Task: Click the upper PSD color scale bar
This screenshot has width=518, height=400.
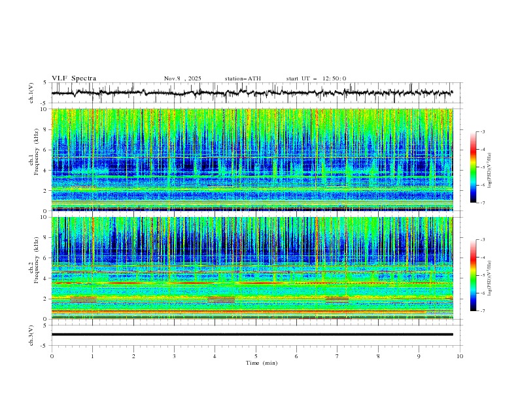Action: point(473,167)
